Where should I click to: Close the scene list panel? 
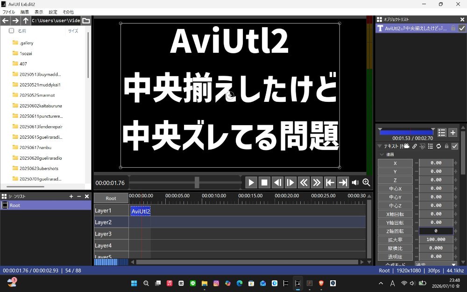point(87,196)
